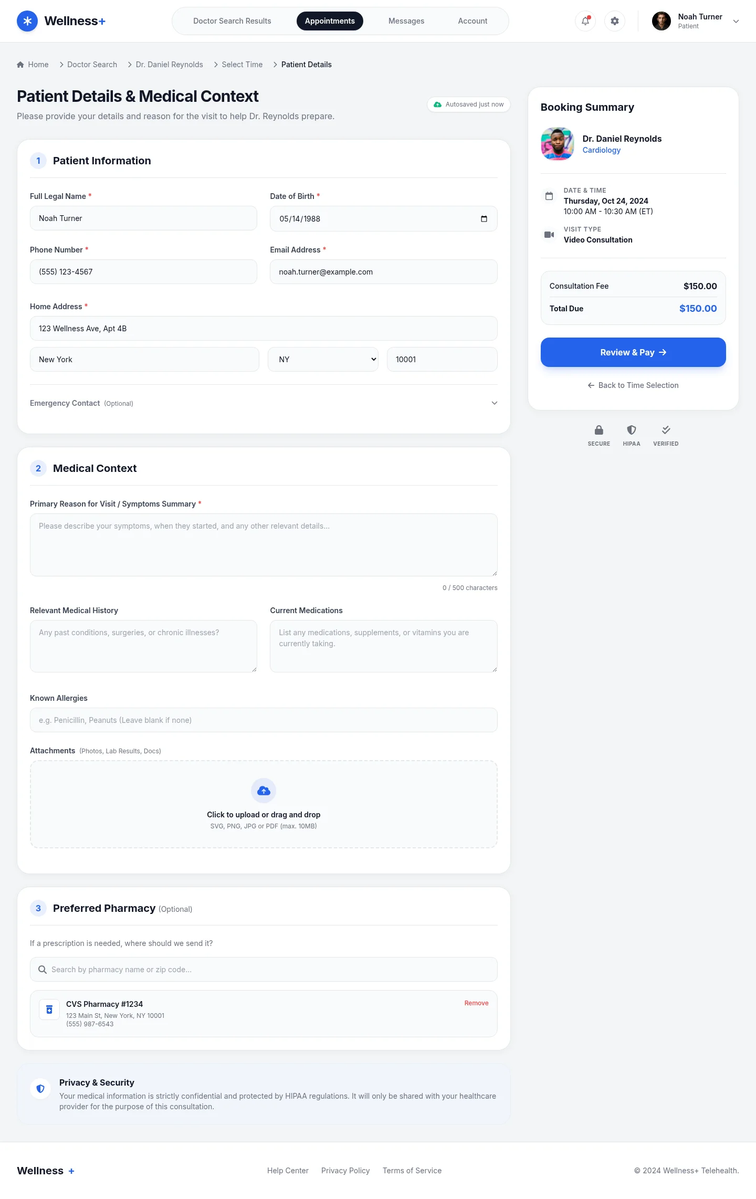Click Noah Turner's profile avatar
The width and height of the screenshot is (756, 1199).
(661, 21)
